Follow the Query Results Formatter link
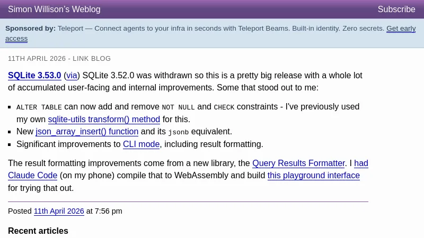This screenshot has width=424, height=238. tap(298, 163)
